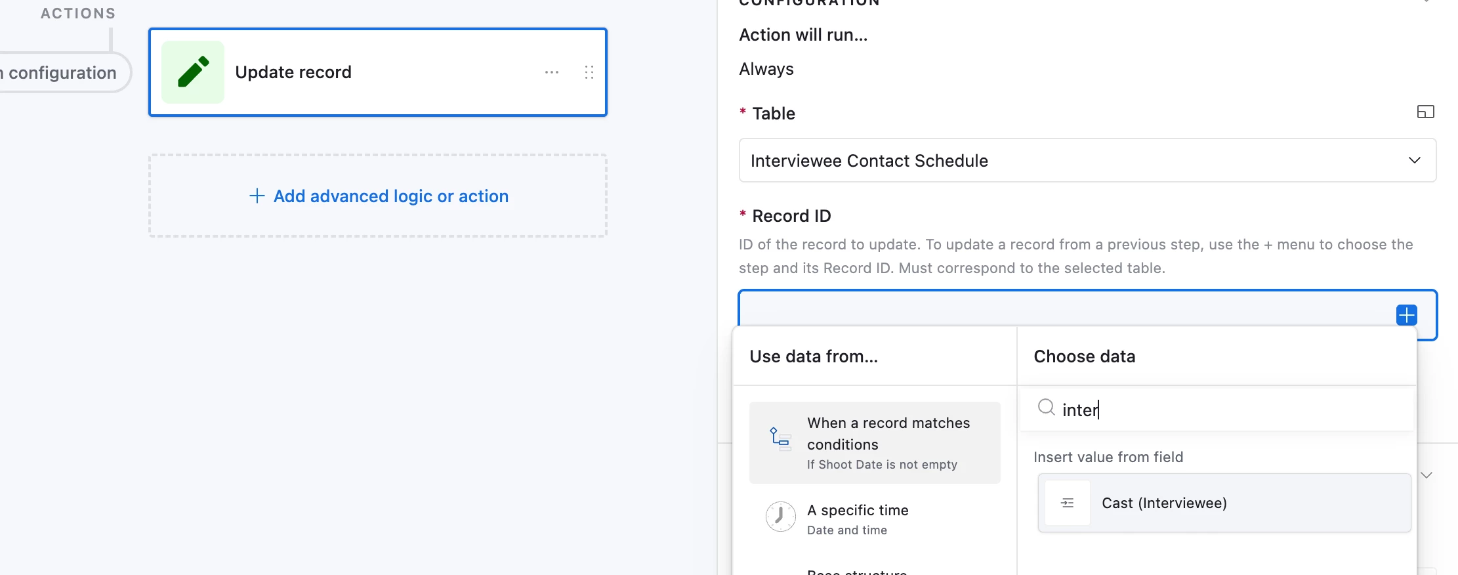Click the green pencil Update record icon

(193, 72)
